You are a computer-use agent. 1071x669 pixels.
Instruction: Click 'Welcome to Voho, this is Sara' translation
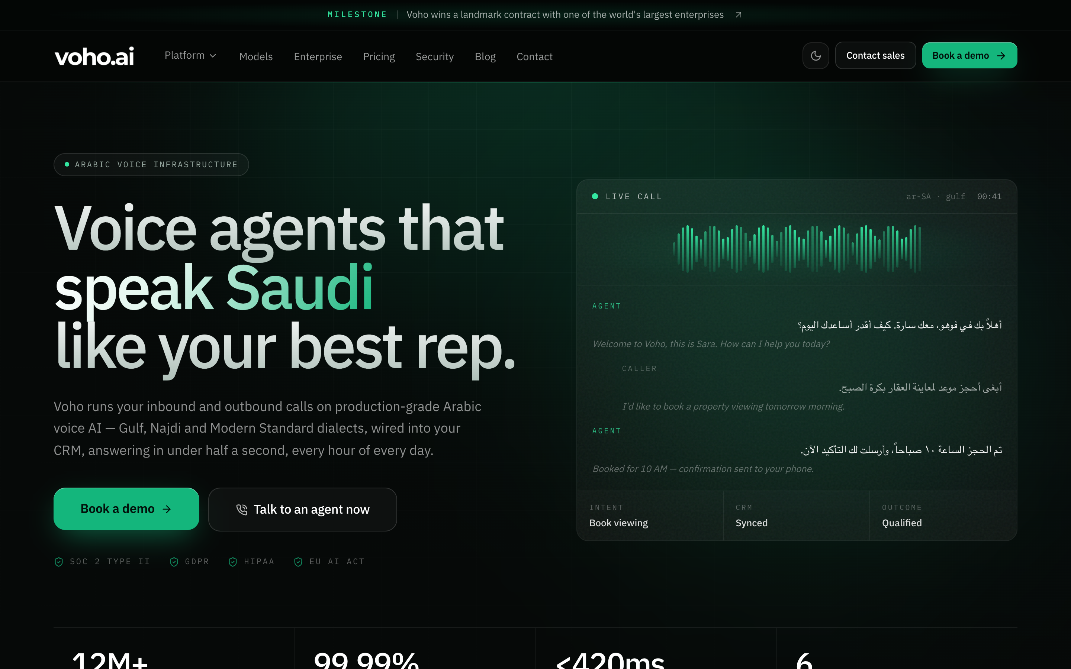click(x=711, y=344)
